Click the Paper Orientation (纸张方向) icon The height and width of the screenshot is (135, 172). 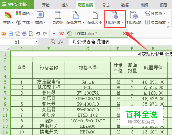point(75,15)
